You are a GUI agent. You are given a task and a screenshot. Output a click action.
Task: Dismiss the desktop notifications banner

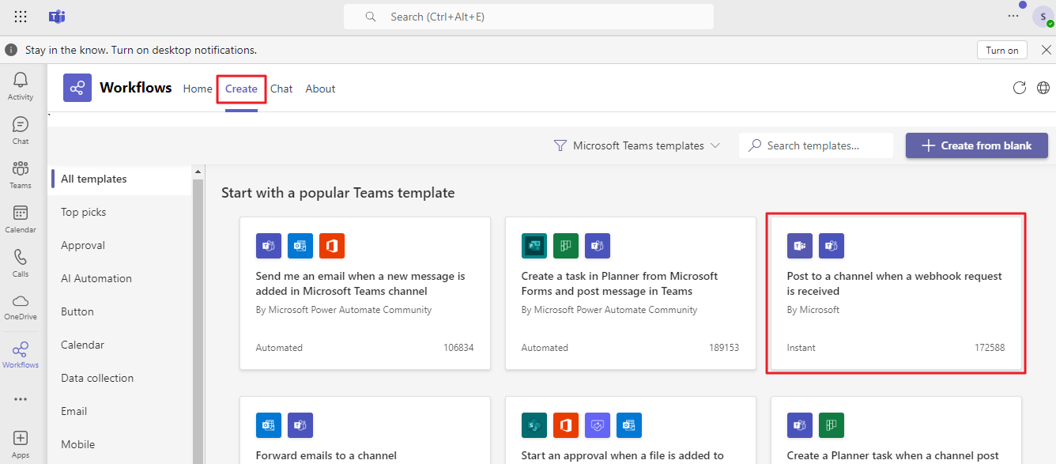tap(1046, 50)
